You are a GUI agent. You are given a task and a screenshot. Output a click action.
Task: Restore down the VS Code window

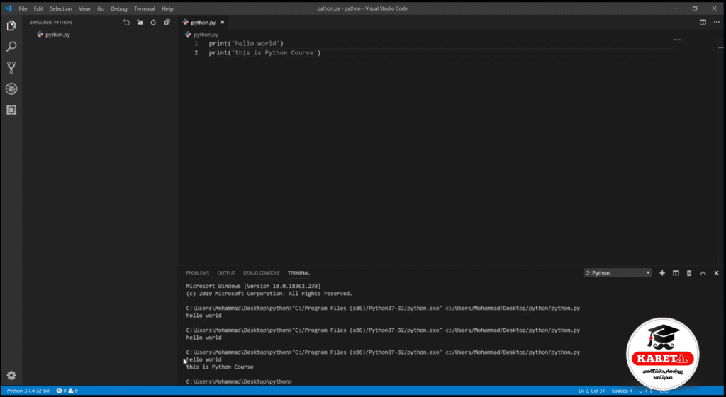point(695,8)
